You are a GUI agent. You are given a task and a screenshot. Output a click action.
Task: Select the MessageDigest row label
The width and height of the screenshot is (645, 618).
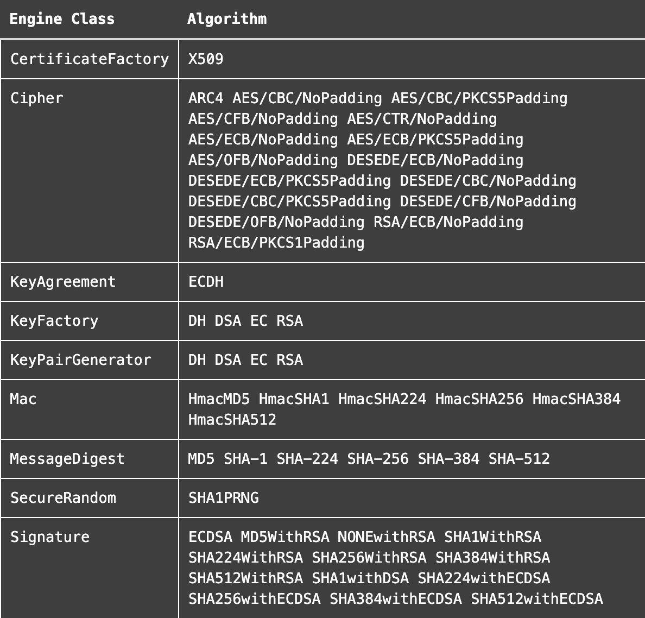(67, 459)
